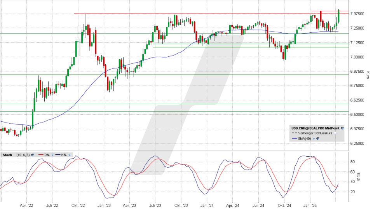The image size is (373, 210).
Task: Click the SMA(40) legend label
Action: tap(304, 138)
